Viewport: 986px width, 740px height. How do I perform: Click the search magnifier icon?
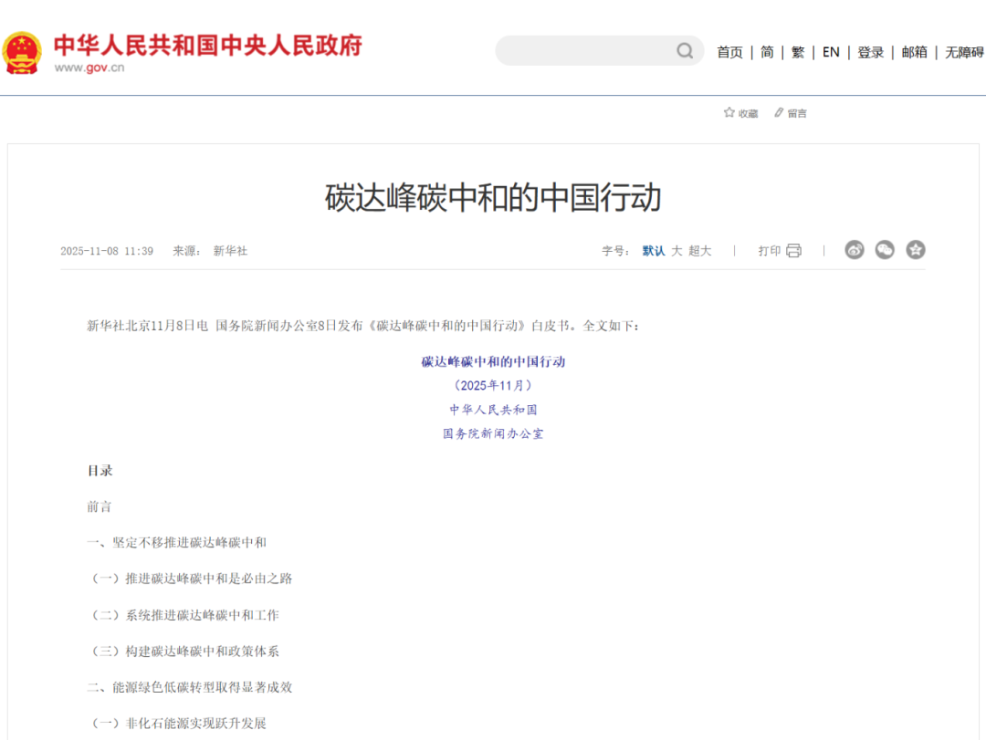pyautogui.click(x=684, y=51)
